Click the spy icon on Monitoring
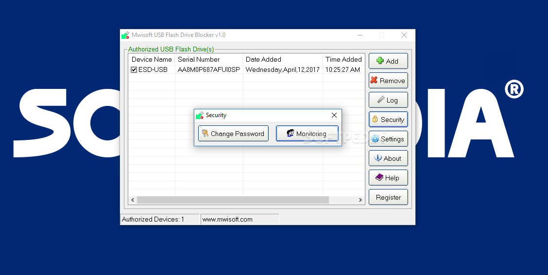Image resolution: width=548 pixels, height=275 pixels. coord(290,133)
